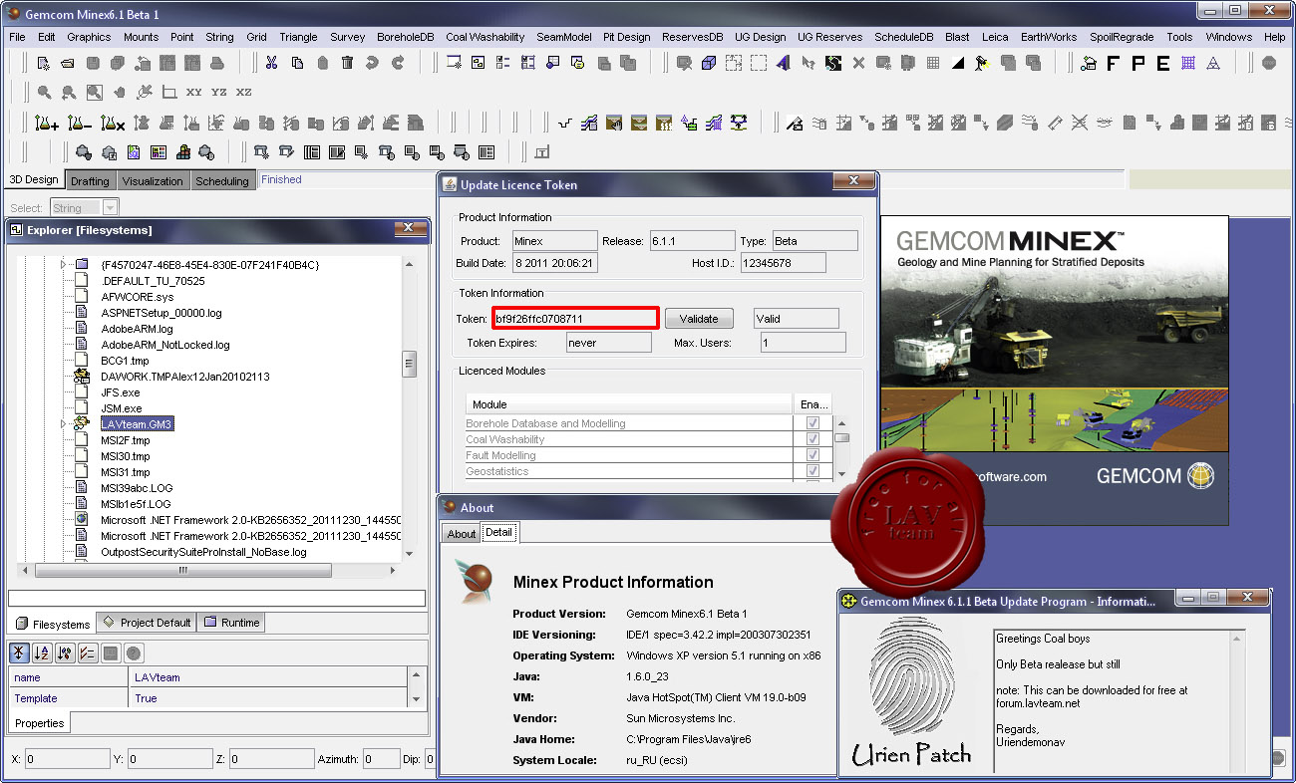Toggle Coal Washability enabled checkbox
1296x783 pixels.
point(812,439)
